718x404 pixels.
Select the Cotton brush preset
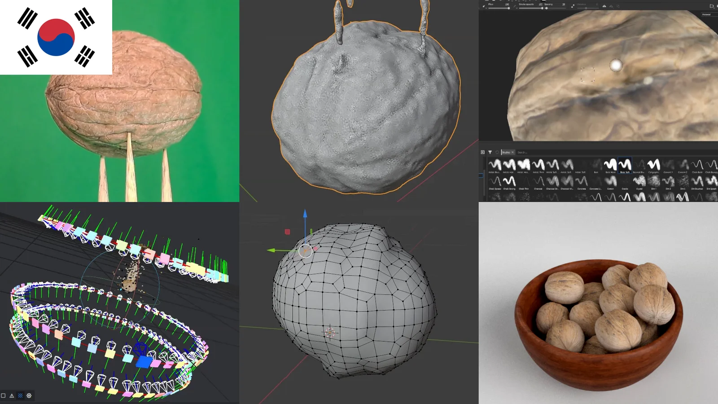[x=610, y=182]
